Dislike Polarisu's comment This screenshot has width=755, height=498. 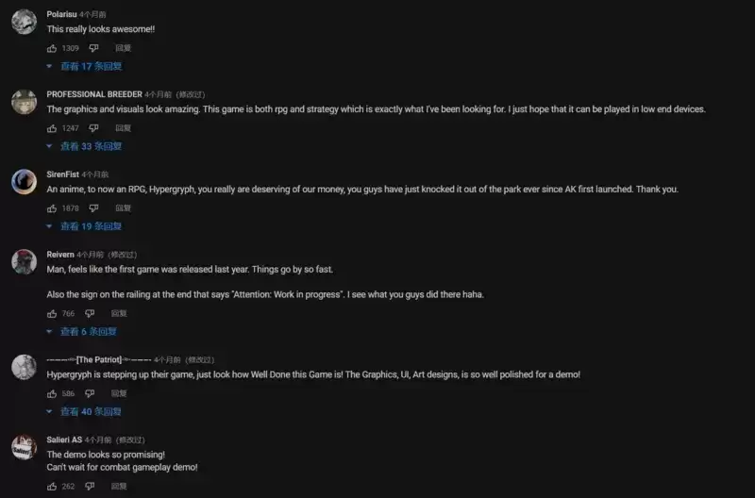point(93,48)
